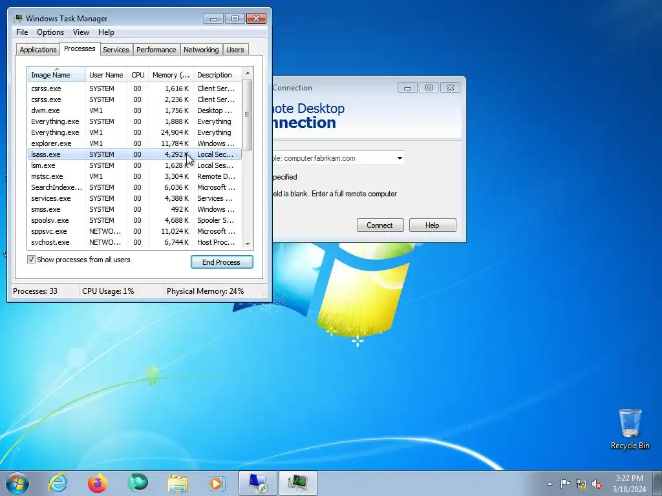
Task: Open the View menu
Action: pyautogui.click(x=81, y=32)
